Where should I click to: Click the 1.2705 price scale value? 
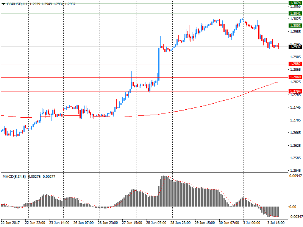tap(296, 120)
